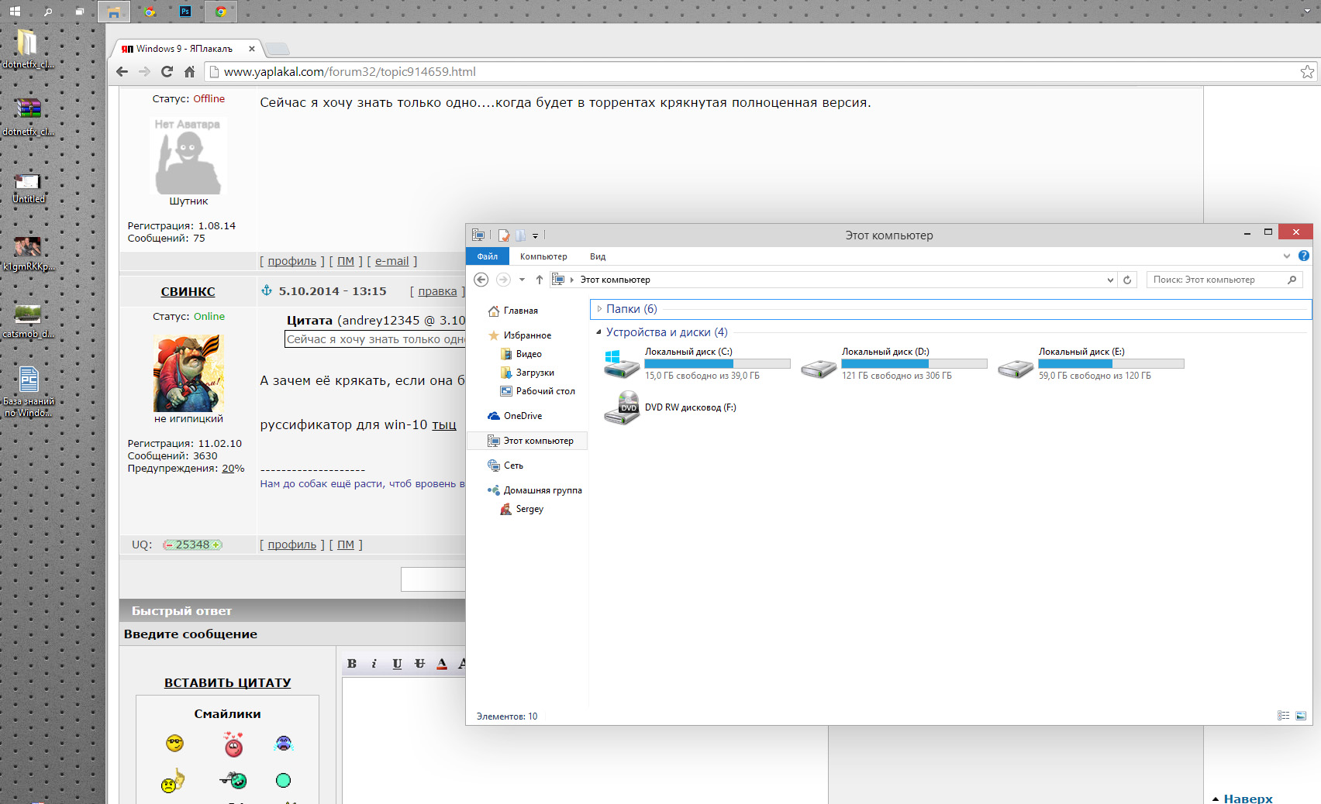Image resolution: width=1321 pixels, height=804 pixels.
Task: Open the Компьютер ribbon tab
Action: (543, 256)
